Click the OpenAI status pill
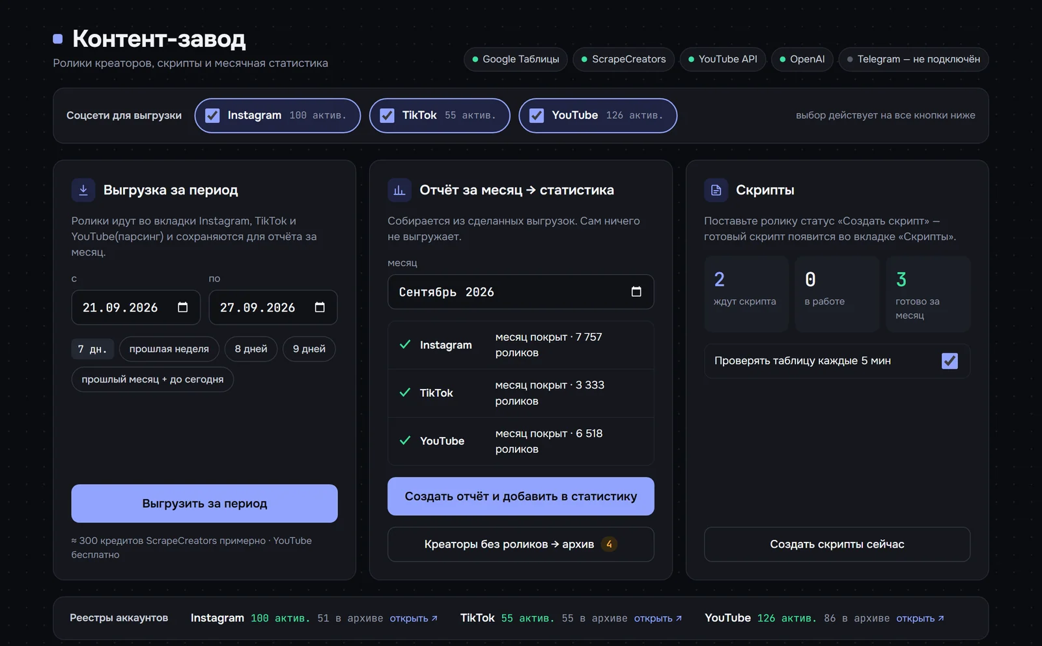This screenshot has height=646, width=1042. pos(802,59)
